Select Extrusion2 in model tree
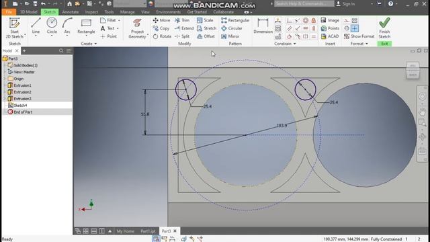 [22, 92]
